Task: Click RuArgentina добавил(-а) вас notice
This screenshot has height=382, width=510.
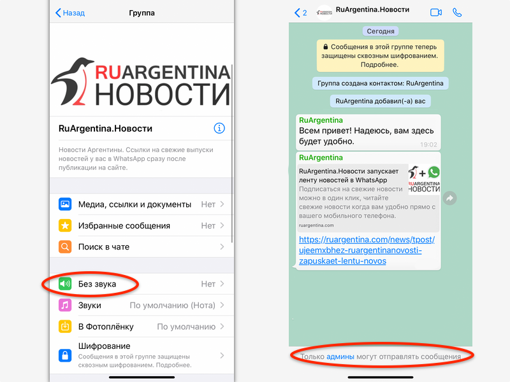Action: 380,101
